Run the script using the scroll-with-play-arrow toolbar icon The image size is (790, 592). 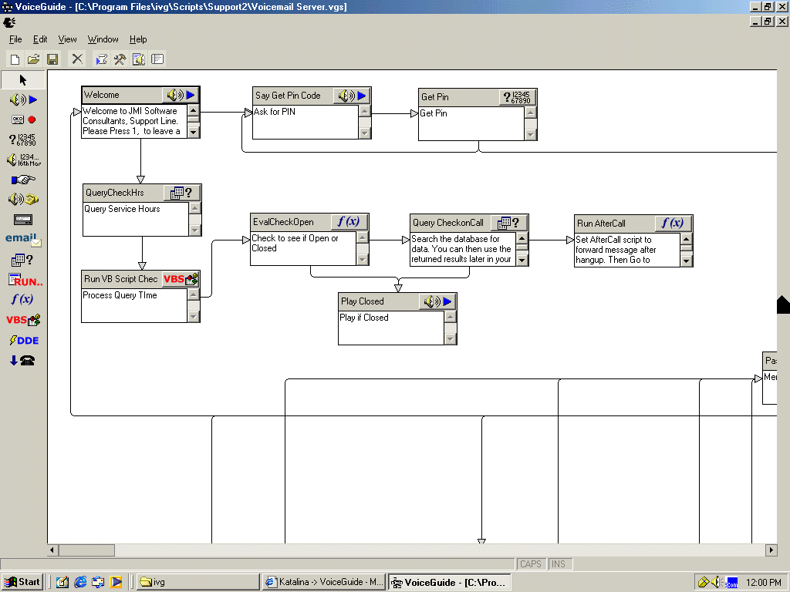(x=101, y=59)
